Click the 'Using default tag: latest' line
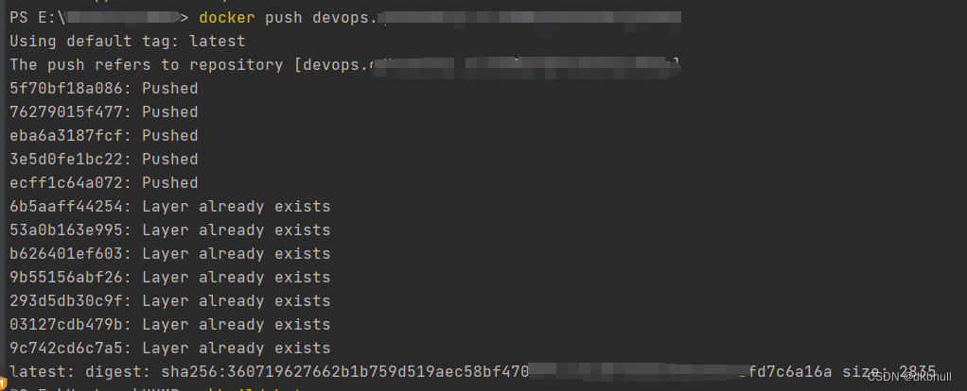 pyautogui.click(x=128, y=42)
